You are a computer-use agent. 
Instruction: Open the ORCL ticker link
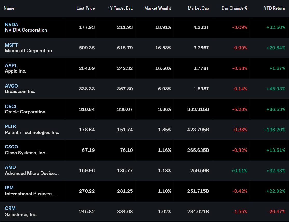[11, 106]
